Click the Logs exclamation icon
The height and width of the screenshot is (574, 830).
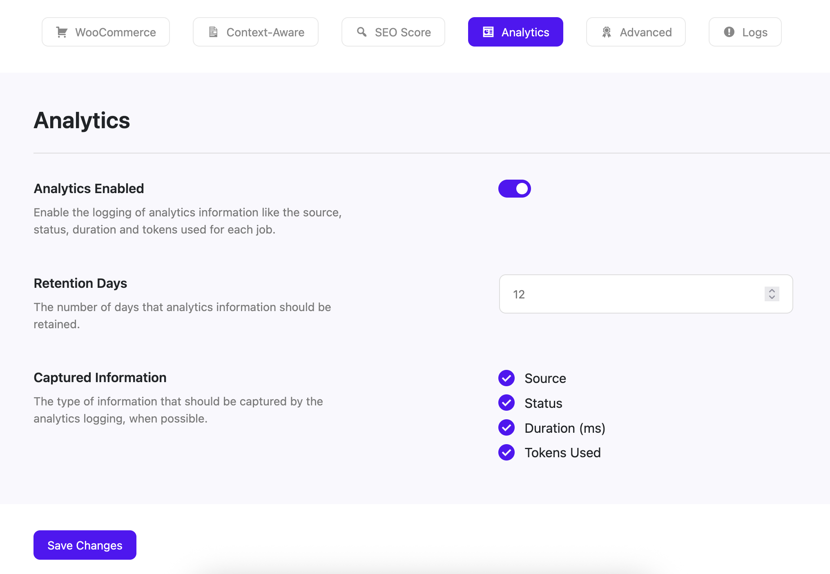pos(729,32)
